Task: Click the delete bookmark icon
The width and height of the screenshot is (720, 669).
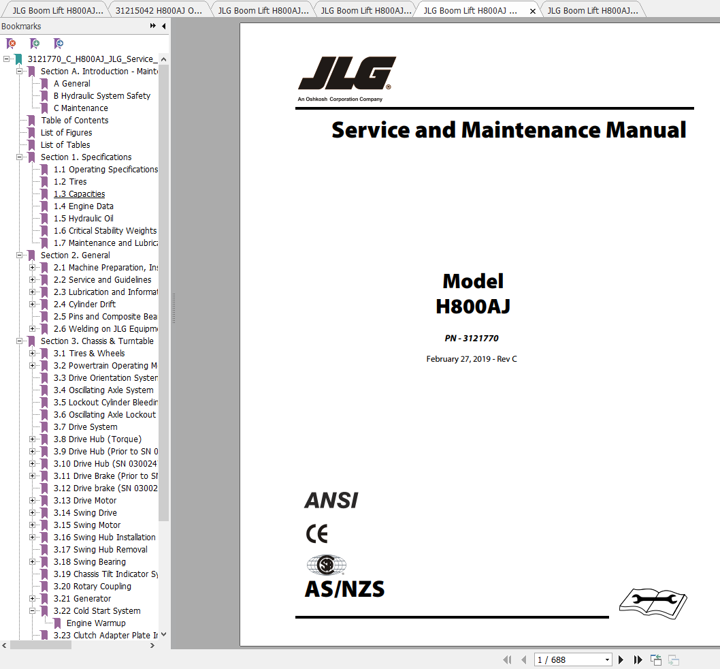Action: pos(11,44)
